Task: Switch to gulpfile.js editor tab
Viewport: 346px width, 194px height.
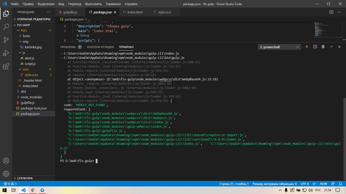Action: pos(70,12)
